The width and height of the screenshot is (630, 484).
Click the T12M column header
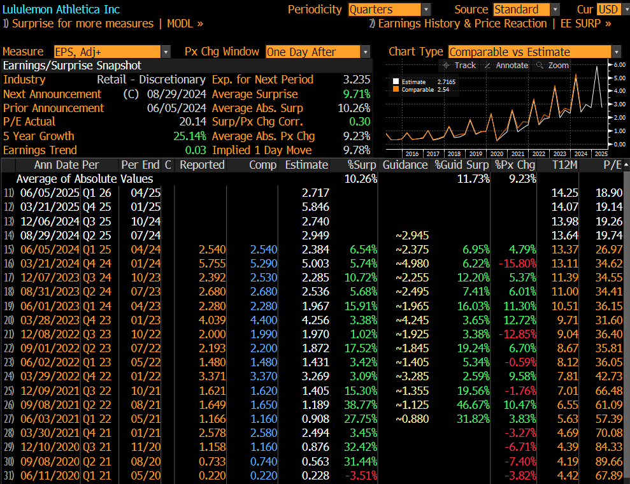[x=564, y=165]
